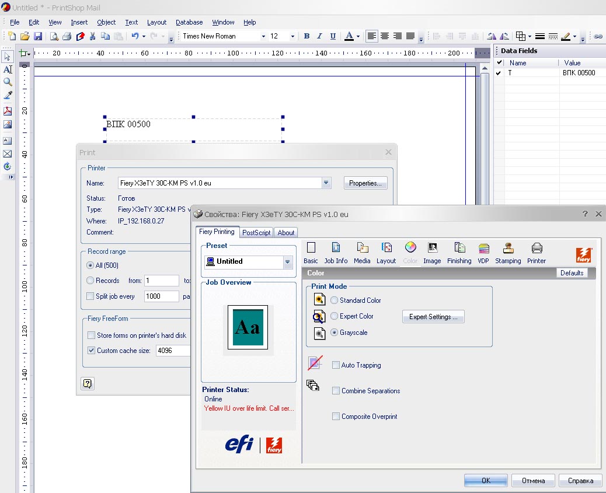Expand the font color dropdown arrow
This screenshot has height=493, width=606.
pos(358,36)
